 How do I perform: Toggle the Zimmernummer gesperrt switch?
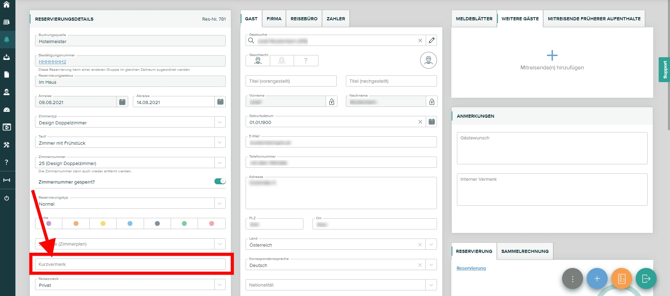point(220,181)
